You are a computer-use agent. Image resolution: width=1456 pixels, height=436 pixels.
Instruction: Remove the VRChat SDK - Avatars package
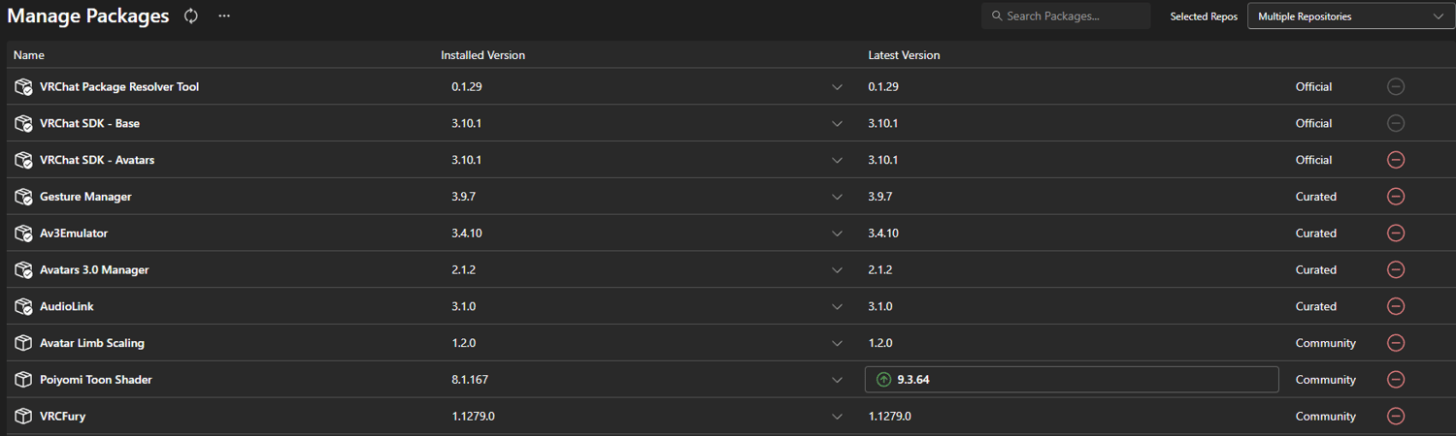(x=1396, y=160)
